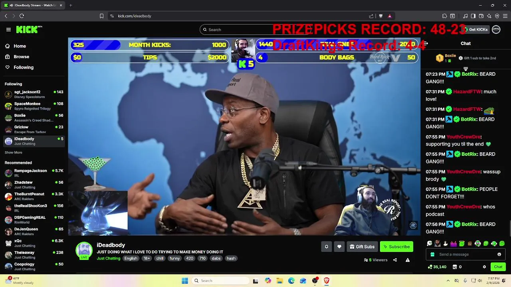This screenshot has height=287, width=511.
Task: Click BotRix username in 07:23 PM message
Action: 469,74
